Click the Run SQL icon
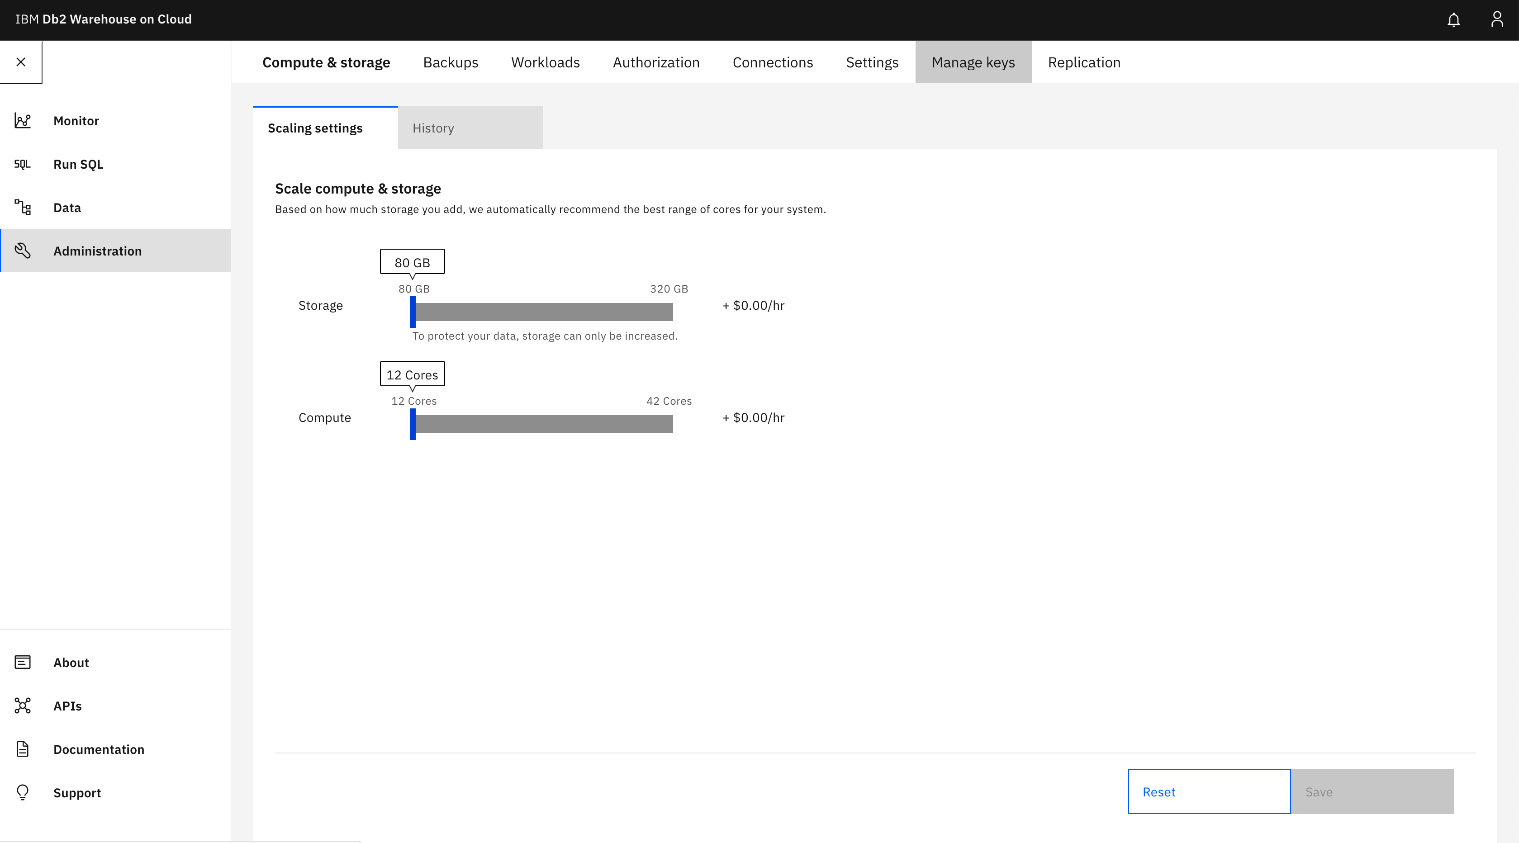Viewport: 1519px width, 843px height. point(23,165)
